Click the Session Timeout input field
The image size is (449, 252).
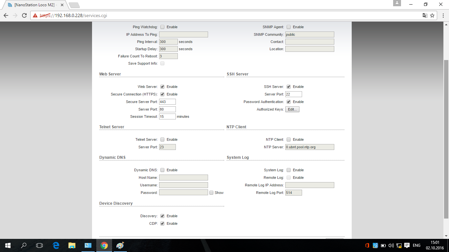click(x=167, y=116)
